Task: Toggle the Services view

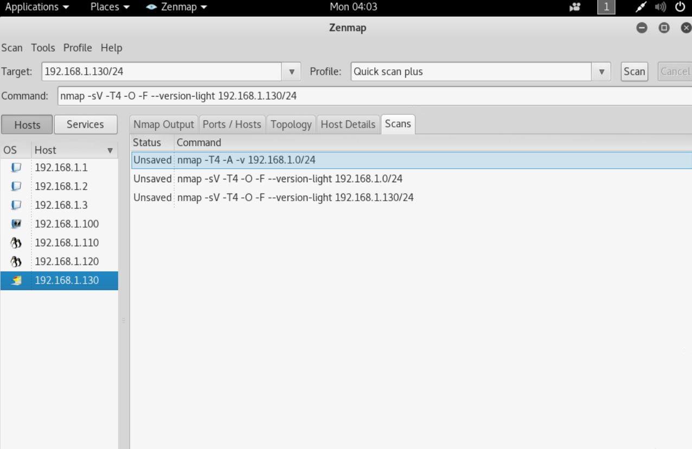Action: [85, 124]
